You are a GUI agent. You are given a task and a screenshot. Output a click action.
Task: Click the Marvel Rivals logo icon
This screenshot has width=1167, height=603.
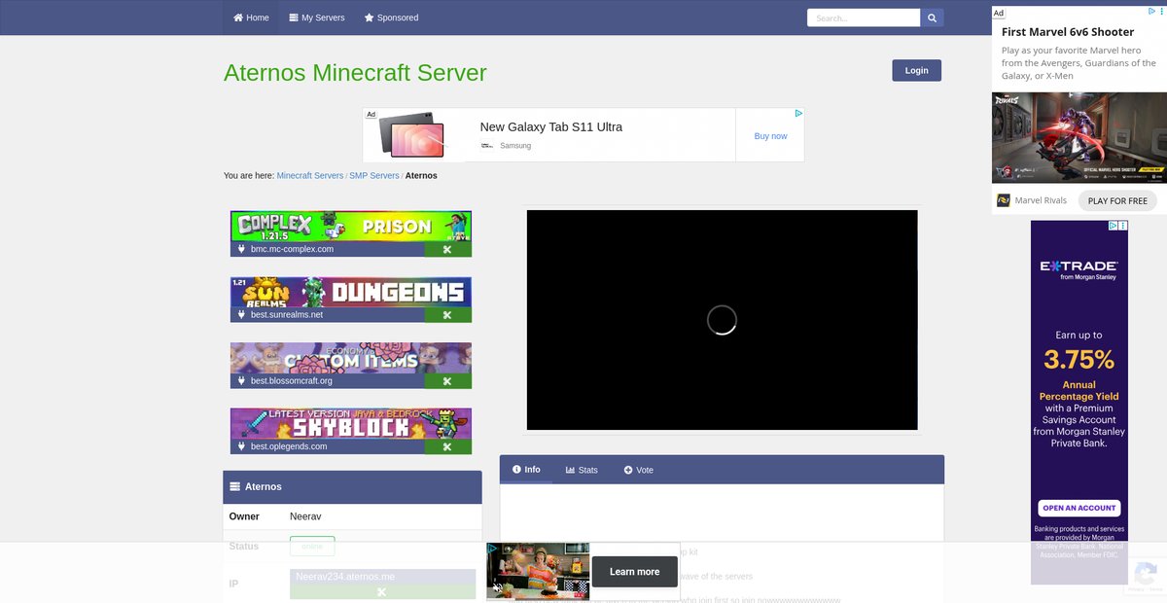[1004, 200]
